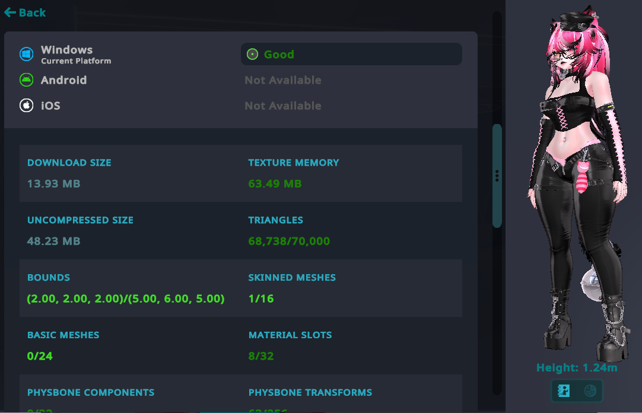Click Android's Not Available status
Screen dimensions: 642x413
pyautogui.click(x=283, y=80)
